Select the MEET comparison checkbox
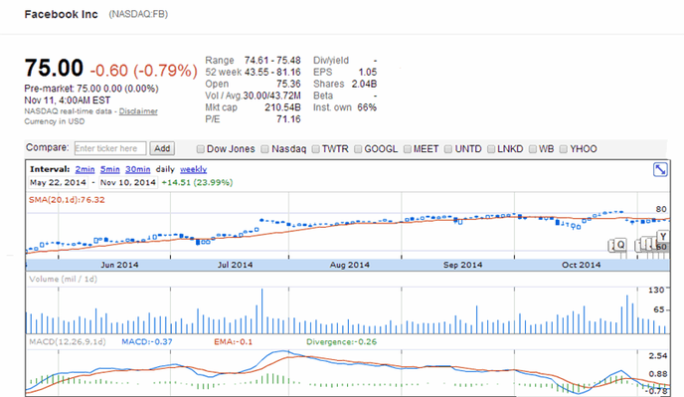The width and height of the screenshot is (684, 397). coord(407,149)
